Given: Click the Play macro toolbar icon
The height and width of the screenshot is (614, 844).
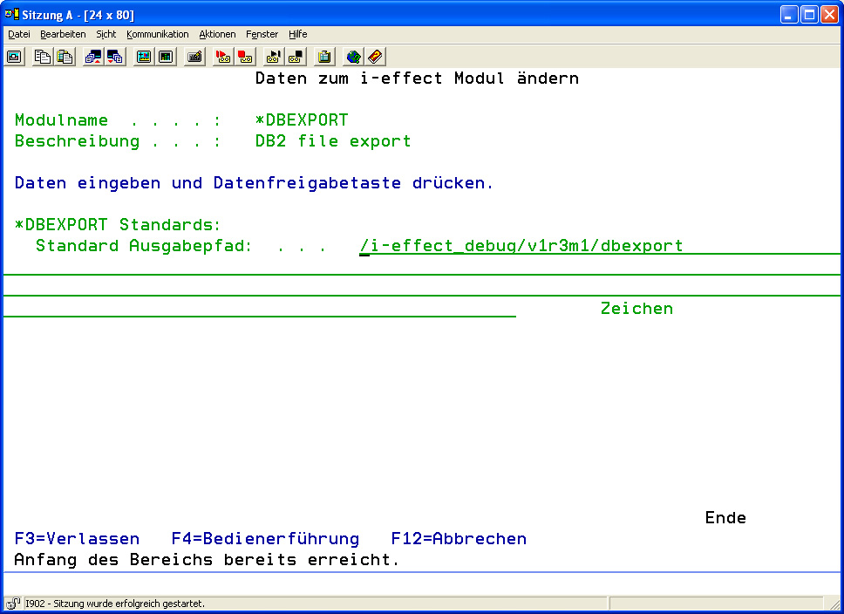Looking at the screenshot, I should pos(274,57).
